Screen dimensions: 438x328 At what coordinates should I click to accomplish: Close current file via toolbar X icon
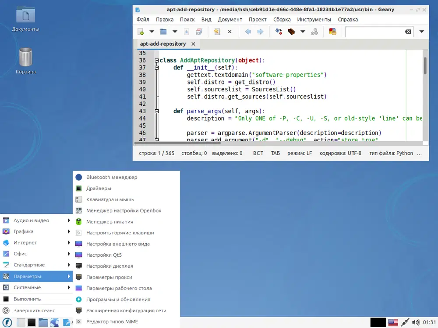pyautogui.click(x=230, y=31)
